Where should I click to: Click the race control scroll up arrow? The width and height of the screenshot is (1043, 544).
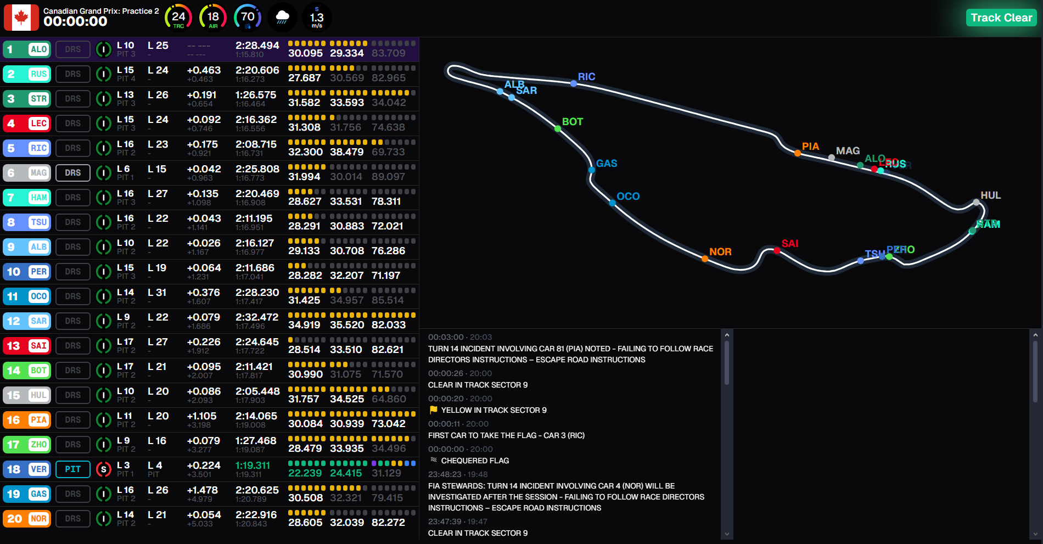click(x=727, y=335)
